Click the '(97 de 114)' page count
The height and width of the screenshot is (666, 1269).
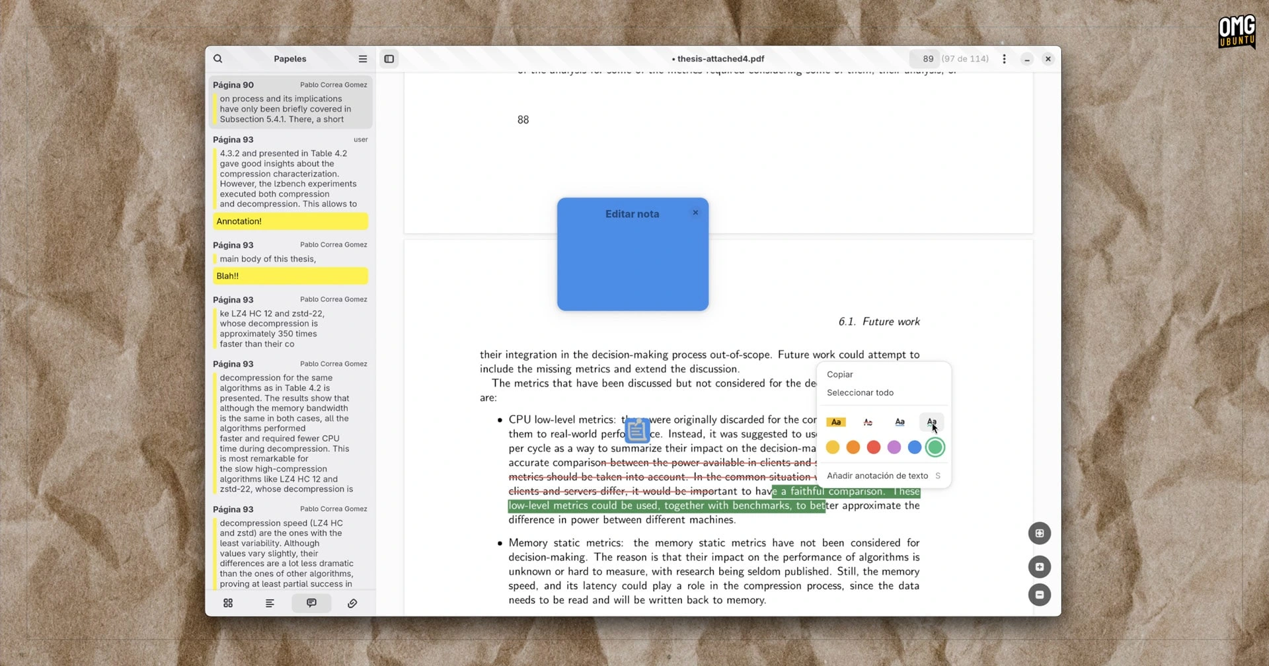[965, 59]
